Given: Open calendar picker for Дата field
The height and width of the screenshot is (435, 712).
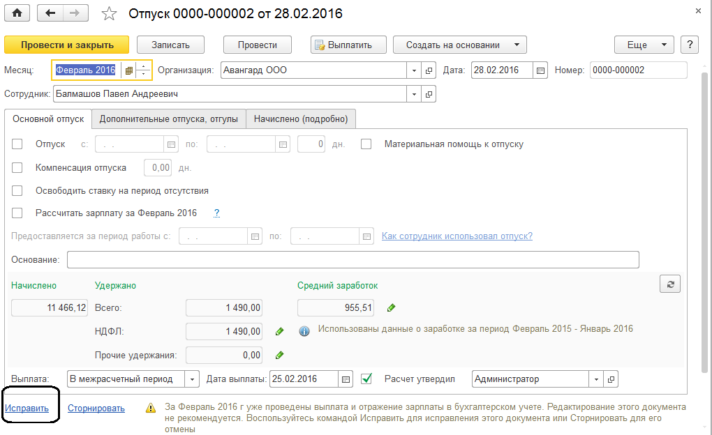Looking at the screenshot, I should (540, 70).
